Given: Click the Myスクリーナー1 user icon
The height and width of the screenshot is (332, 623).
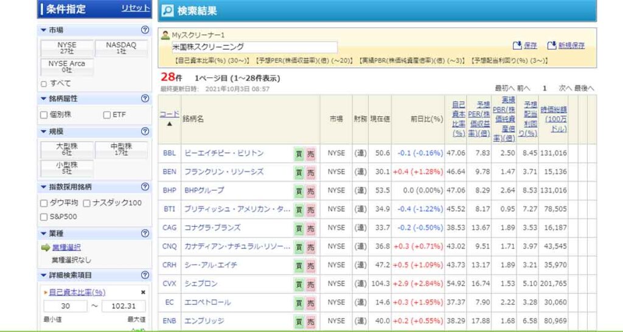Looking at the screenshot, I should [x=165, y=35].
